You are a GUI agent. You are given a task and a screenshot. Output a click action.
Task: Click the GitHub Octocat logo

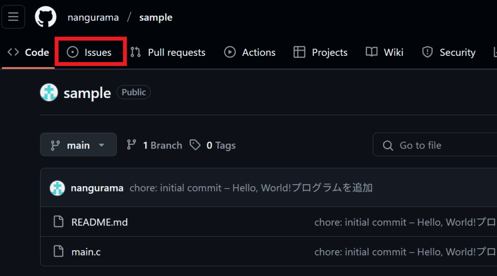(46, 17)
